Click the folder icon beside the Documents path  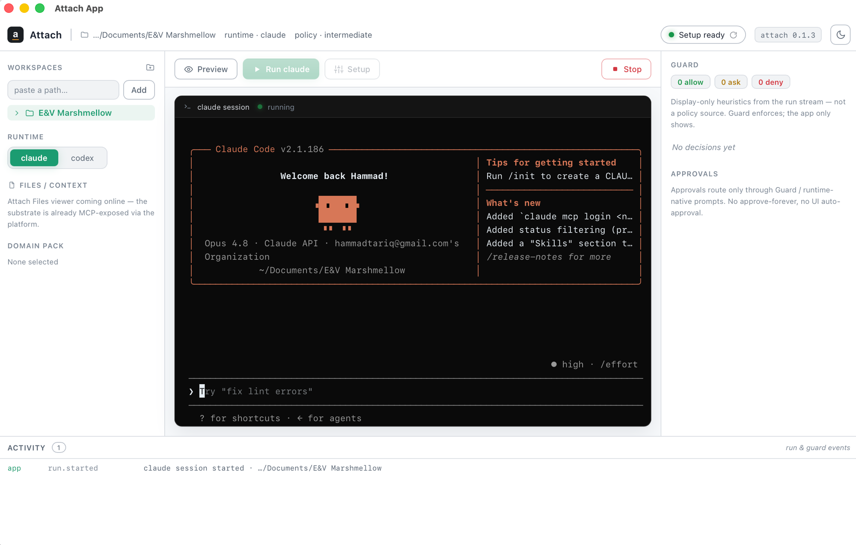click(85, 35)
